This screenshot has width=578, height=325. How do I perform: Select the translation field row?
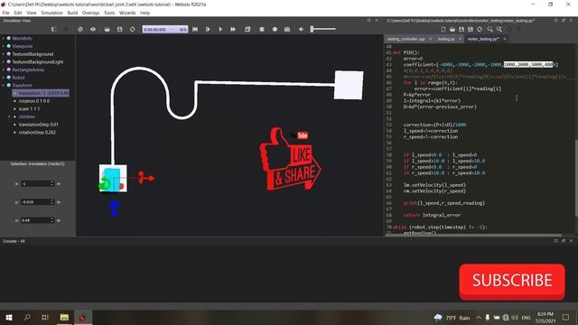pyautogui.click(x=41, y=93)
